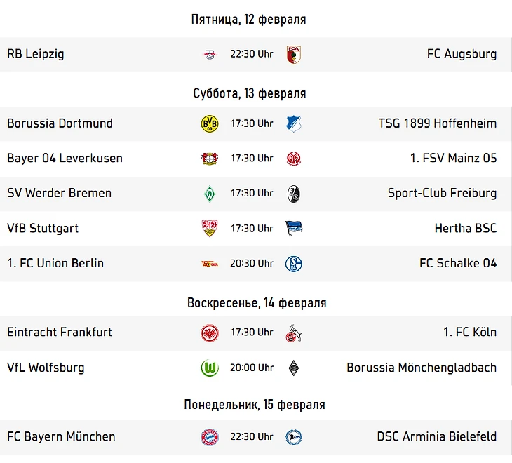Screen dimensions: 512x463
Task: Click the TSG Hoffenheim club crest
Action: pyautogui.click(x=294, y=123)
